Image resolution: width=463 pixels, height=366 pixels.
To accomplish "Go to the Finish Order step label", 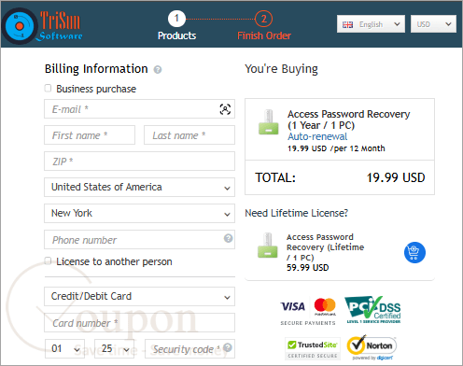I will tap(264, 35).
